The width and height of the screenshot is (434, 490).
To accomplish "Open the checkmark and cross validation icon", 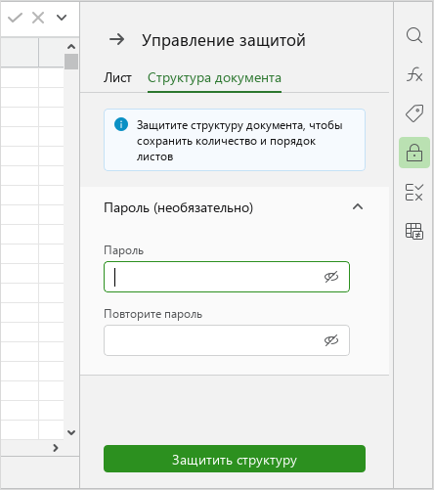I will pos(414,192).
